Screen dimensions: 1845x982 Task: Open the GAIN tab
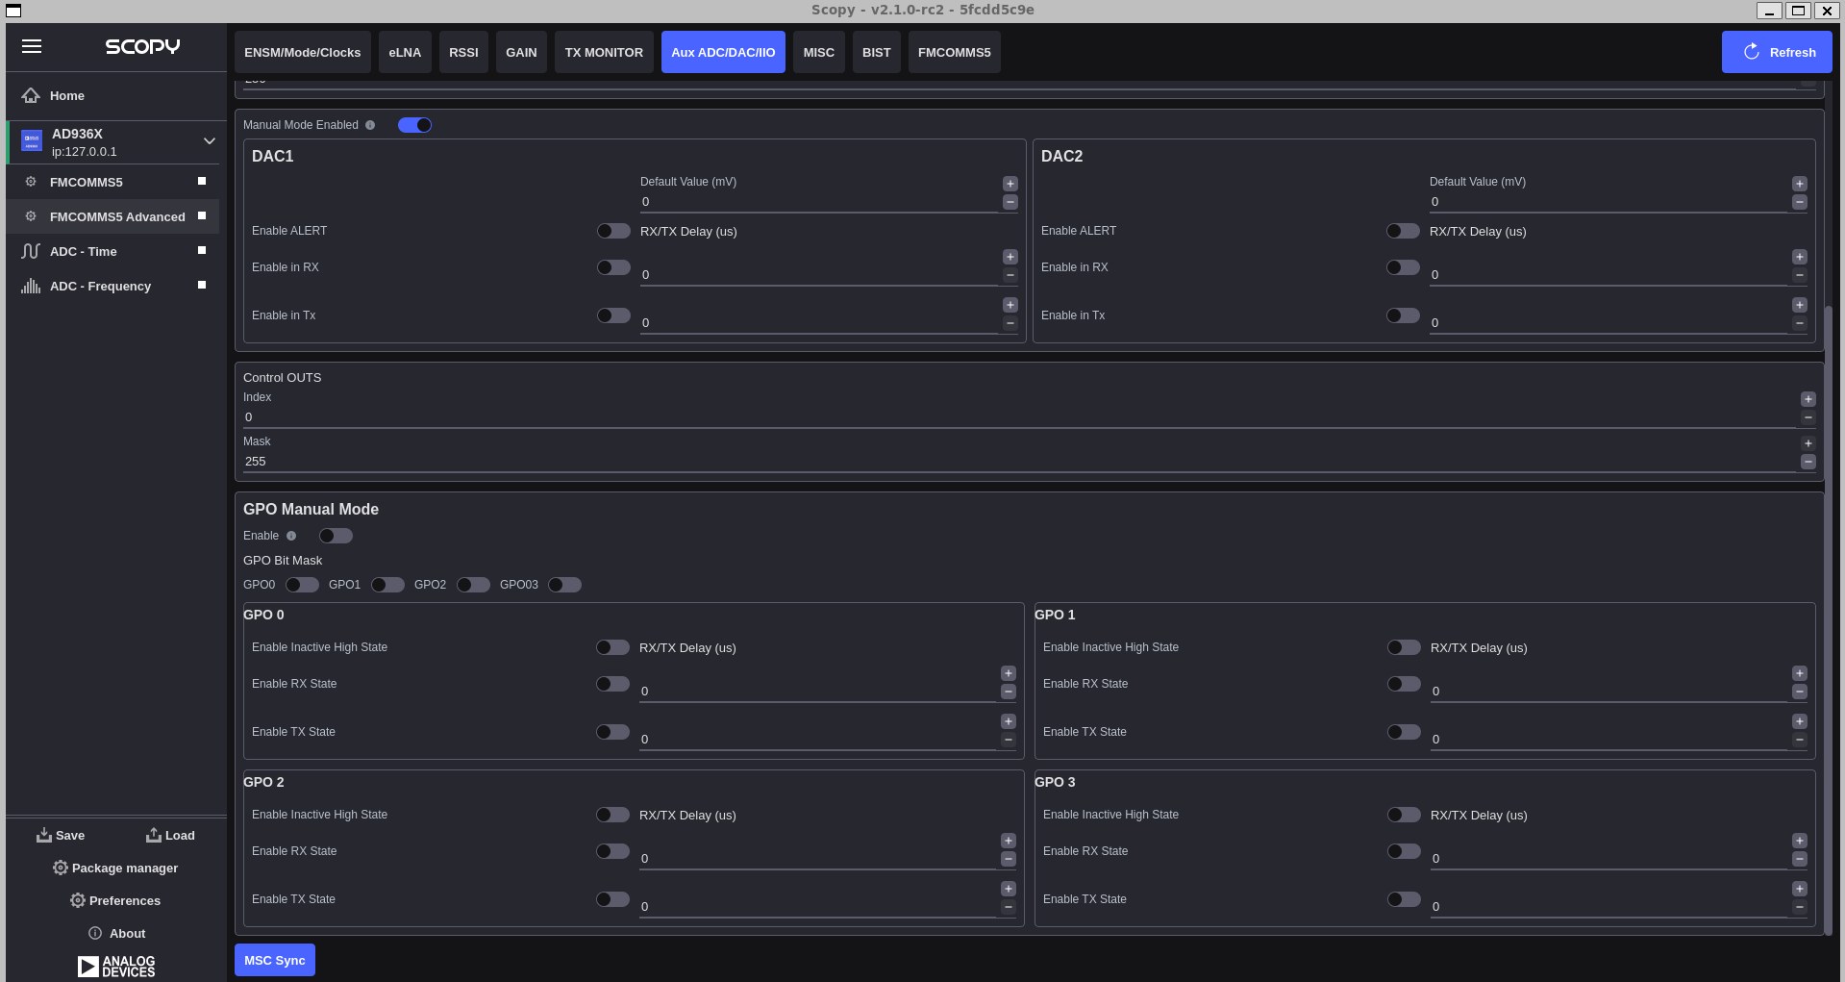521,52
